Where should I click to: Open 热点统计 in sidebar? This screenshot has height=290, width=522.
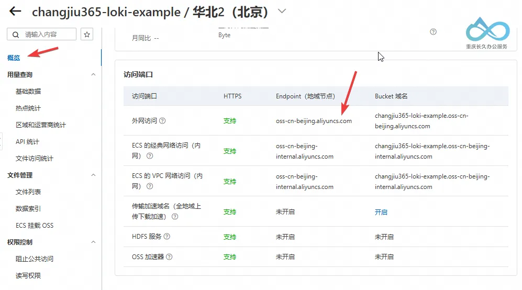[28, 108]
